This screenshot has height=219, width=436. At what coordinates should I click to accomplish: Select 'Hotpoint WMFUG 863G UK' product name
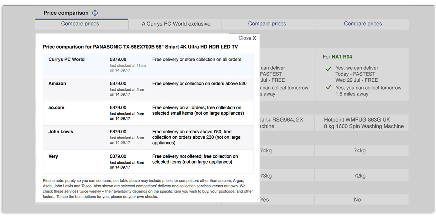tap(357, 120)
